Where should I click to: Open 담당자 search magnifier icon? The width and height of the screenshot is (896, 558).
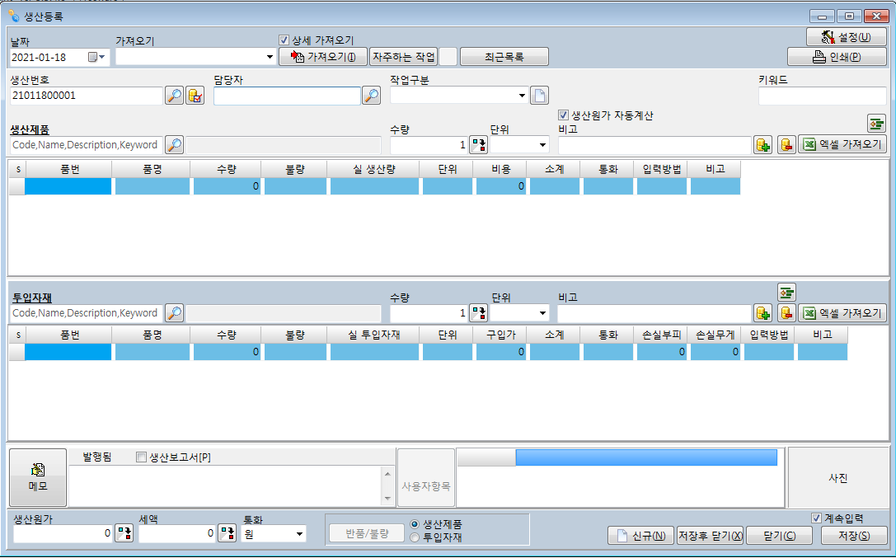372,96
